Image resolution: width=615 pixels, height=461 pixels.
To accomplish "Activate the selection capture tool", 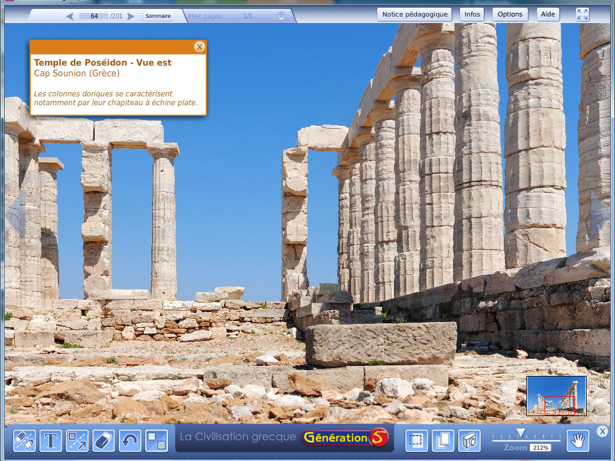I will 416,441.
